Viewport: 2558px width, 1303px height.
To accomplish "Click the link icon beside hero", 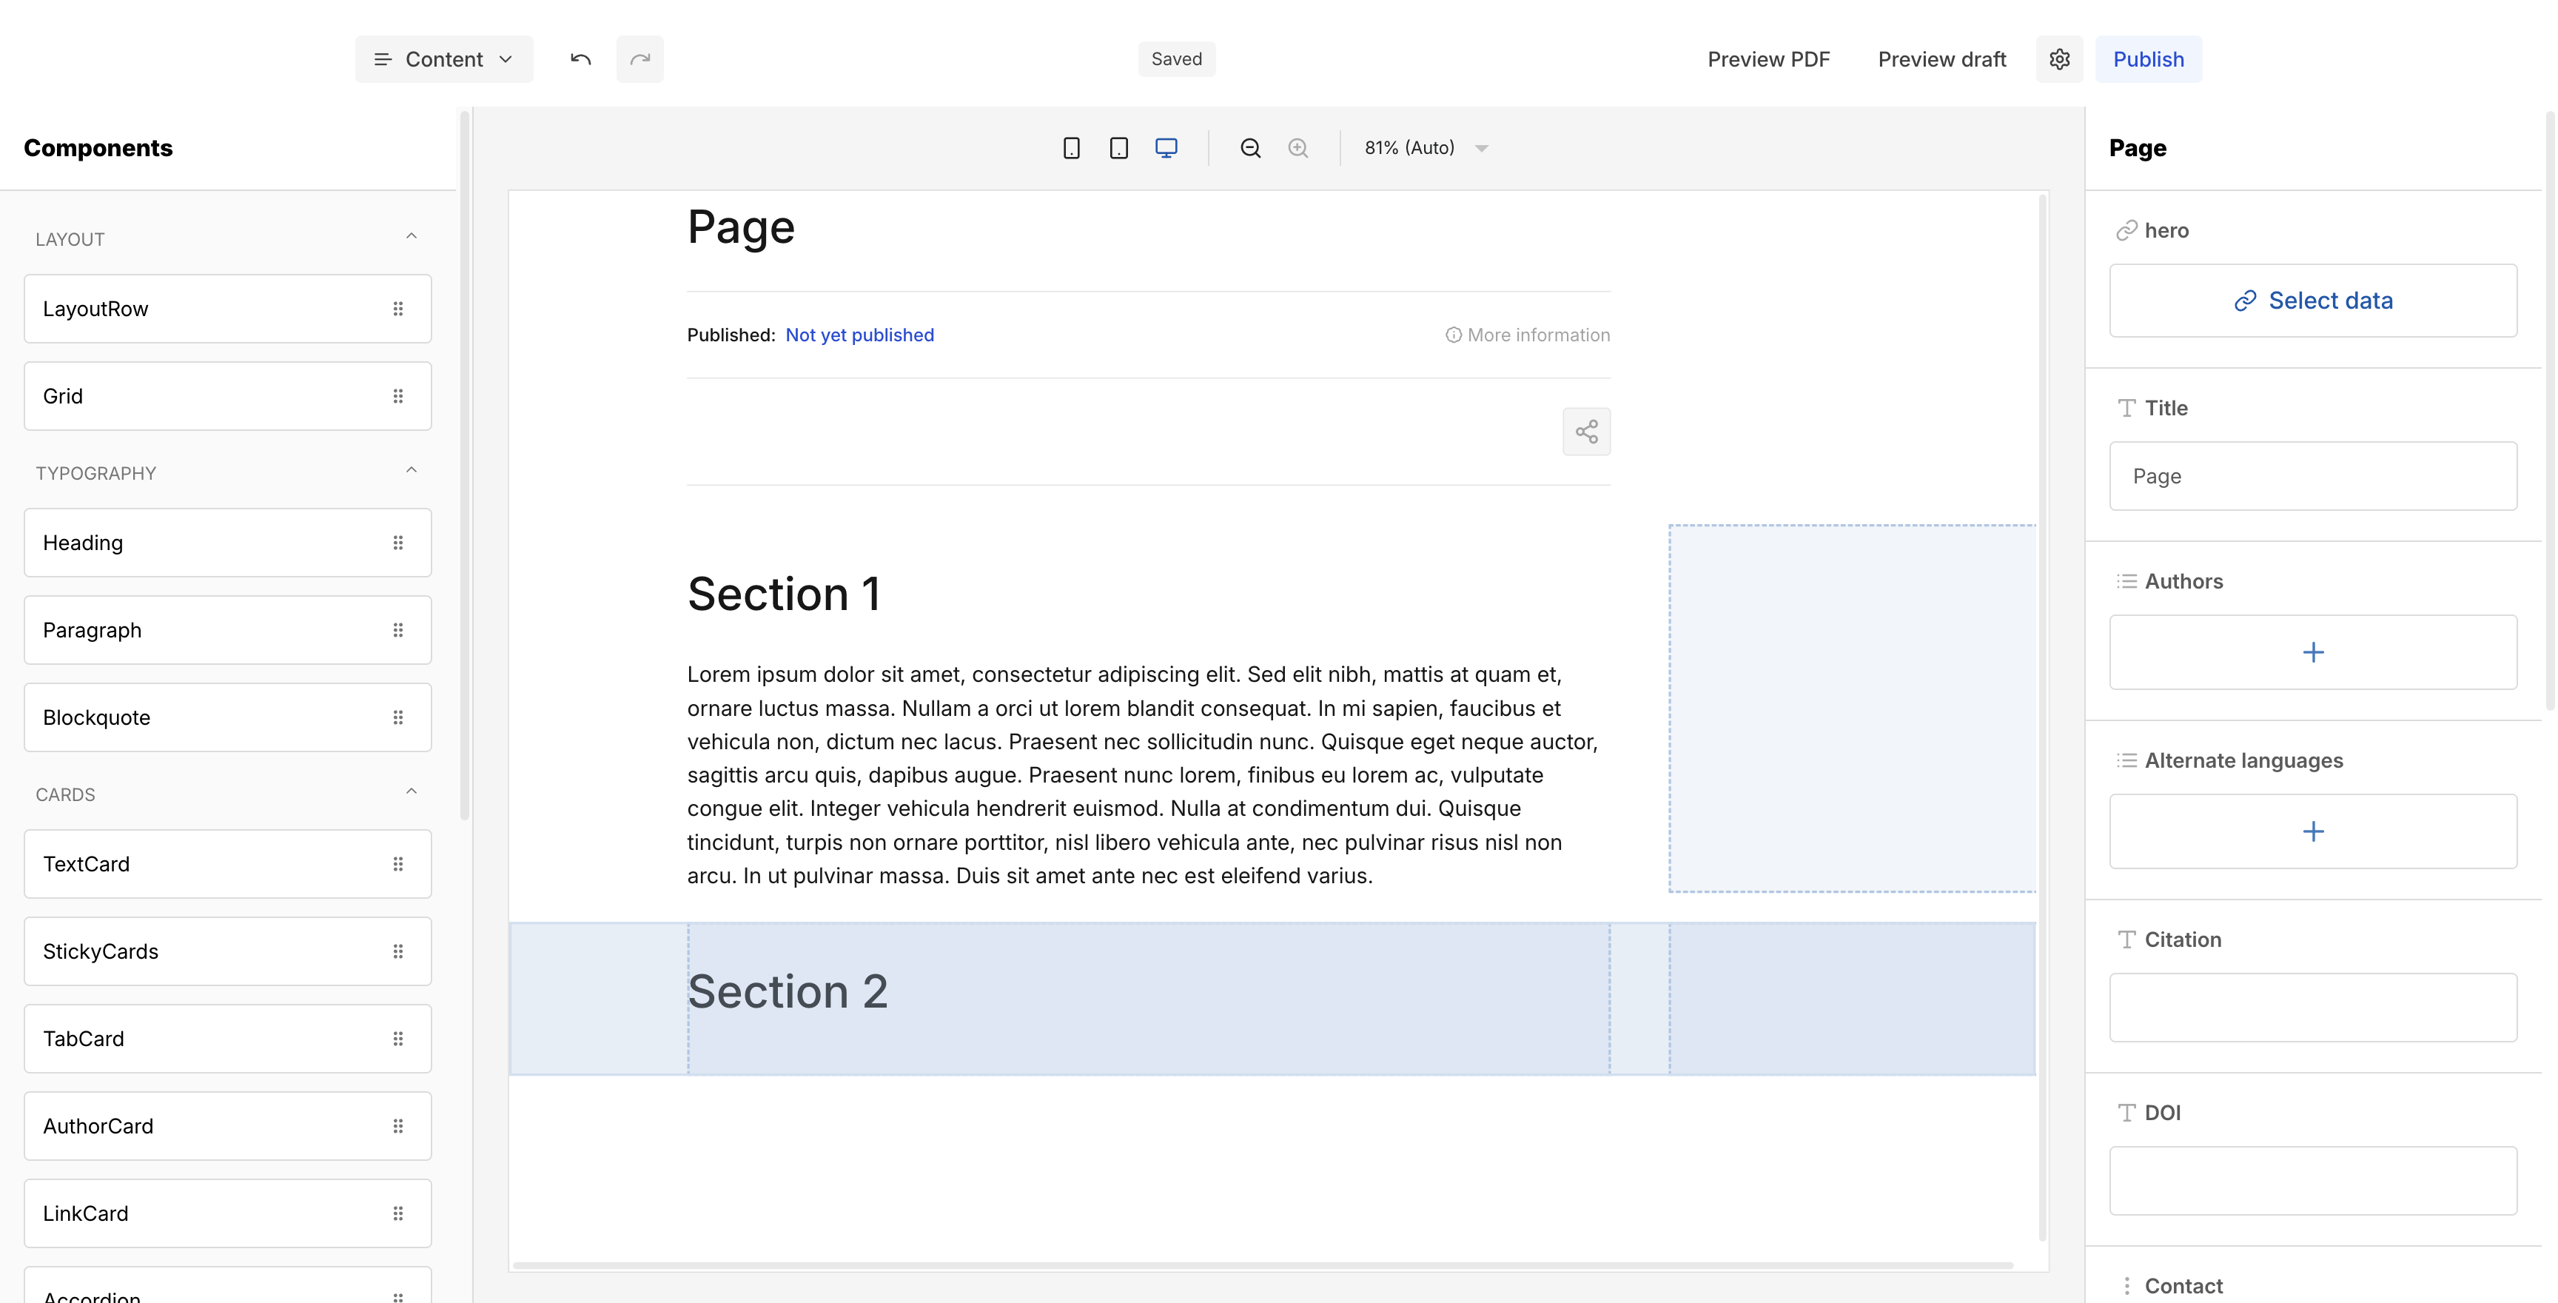I will [2126, 230].
